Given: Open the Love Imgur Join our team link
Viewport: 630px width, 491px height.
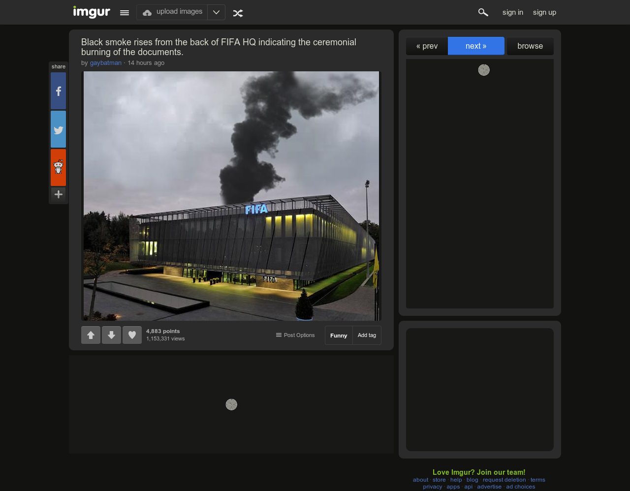Looking at the screenshot, I should coord(479,472).
